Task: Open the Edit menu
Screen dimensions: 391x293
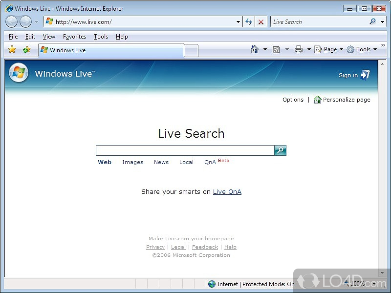Action: [30, 37]
